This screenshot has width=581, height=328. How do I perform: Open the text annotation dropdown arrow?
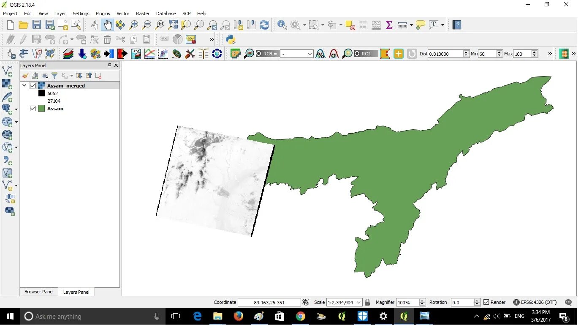point(443,25)
